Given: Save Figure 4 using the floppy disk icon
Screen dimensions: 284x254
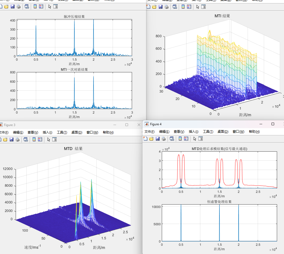Looking at the screenshot, I should [x=158, y=139].
